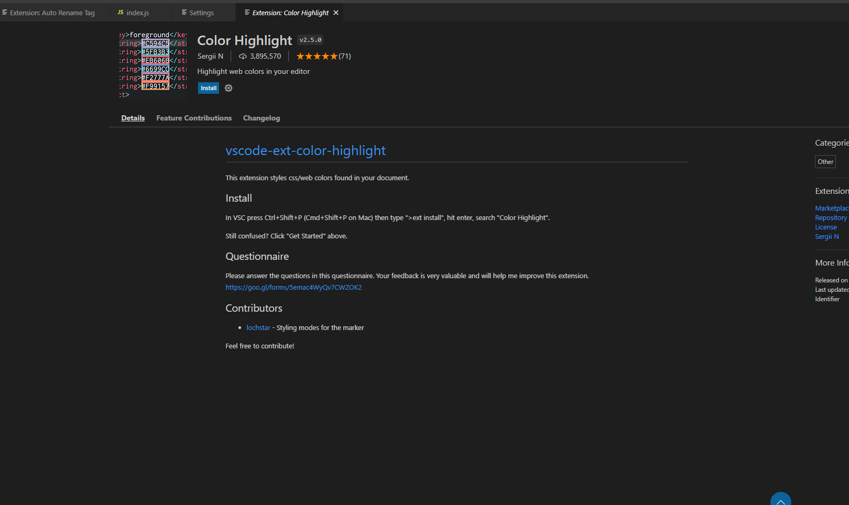849x505 pixels.
Task: Click the Identifier info row
Action: (828, 299)
